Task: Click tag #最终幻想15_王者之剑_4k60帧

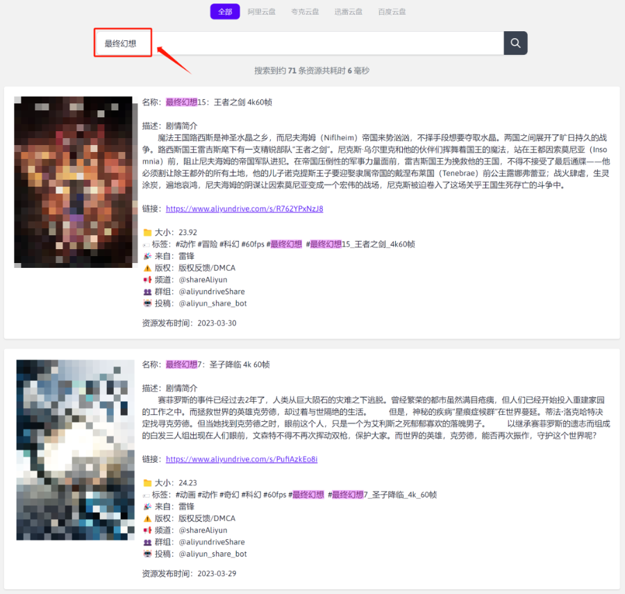Action: (360, 244)
